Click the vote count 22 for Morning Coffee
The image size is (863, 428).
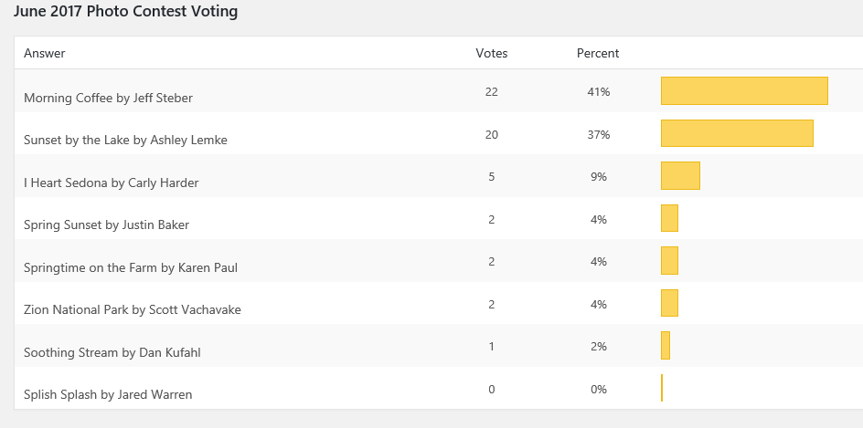492,92
